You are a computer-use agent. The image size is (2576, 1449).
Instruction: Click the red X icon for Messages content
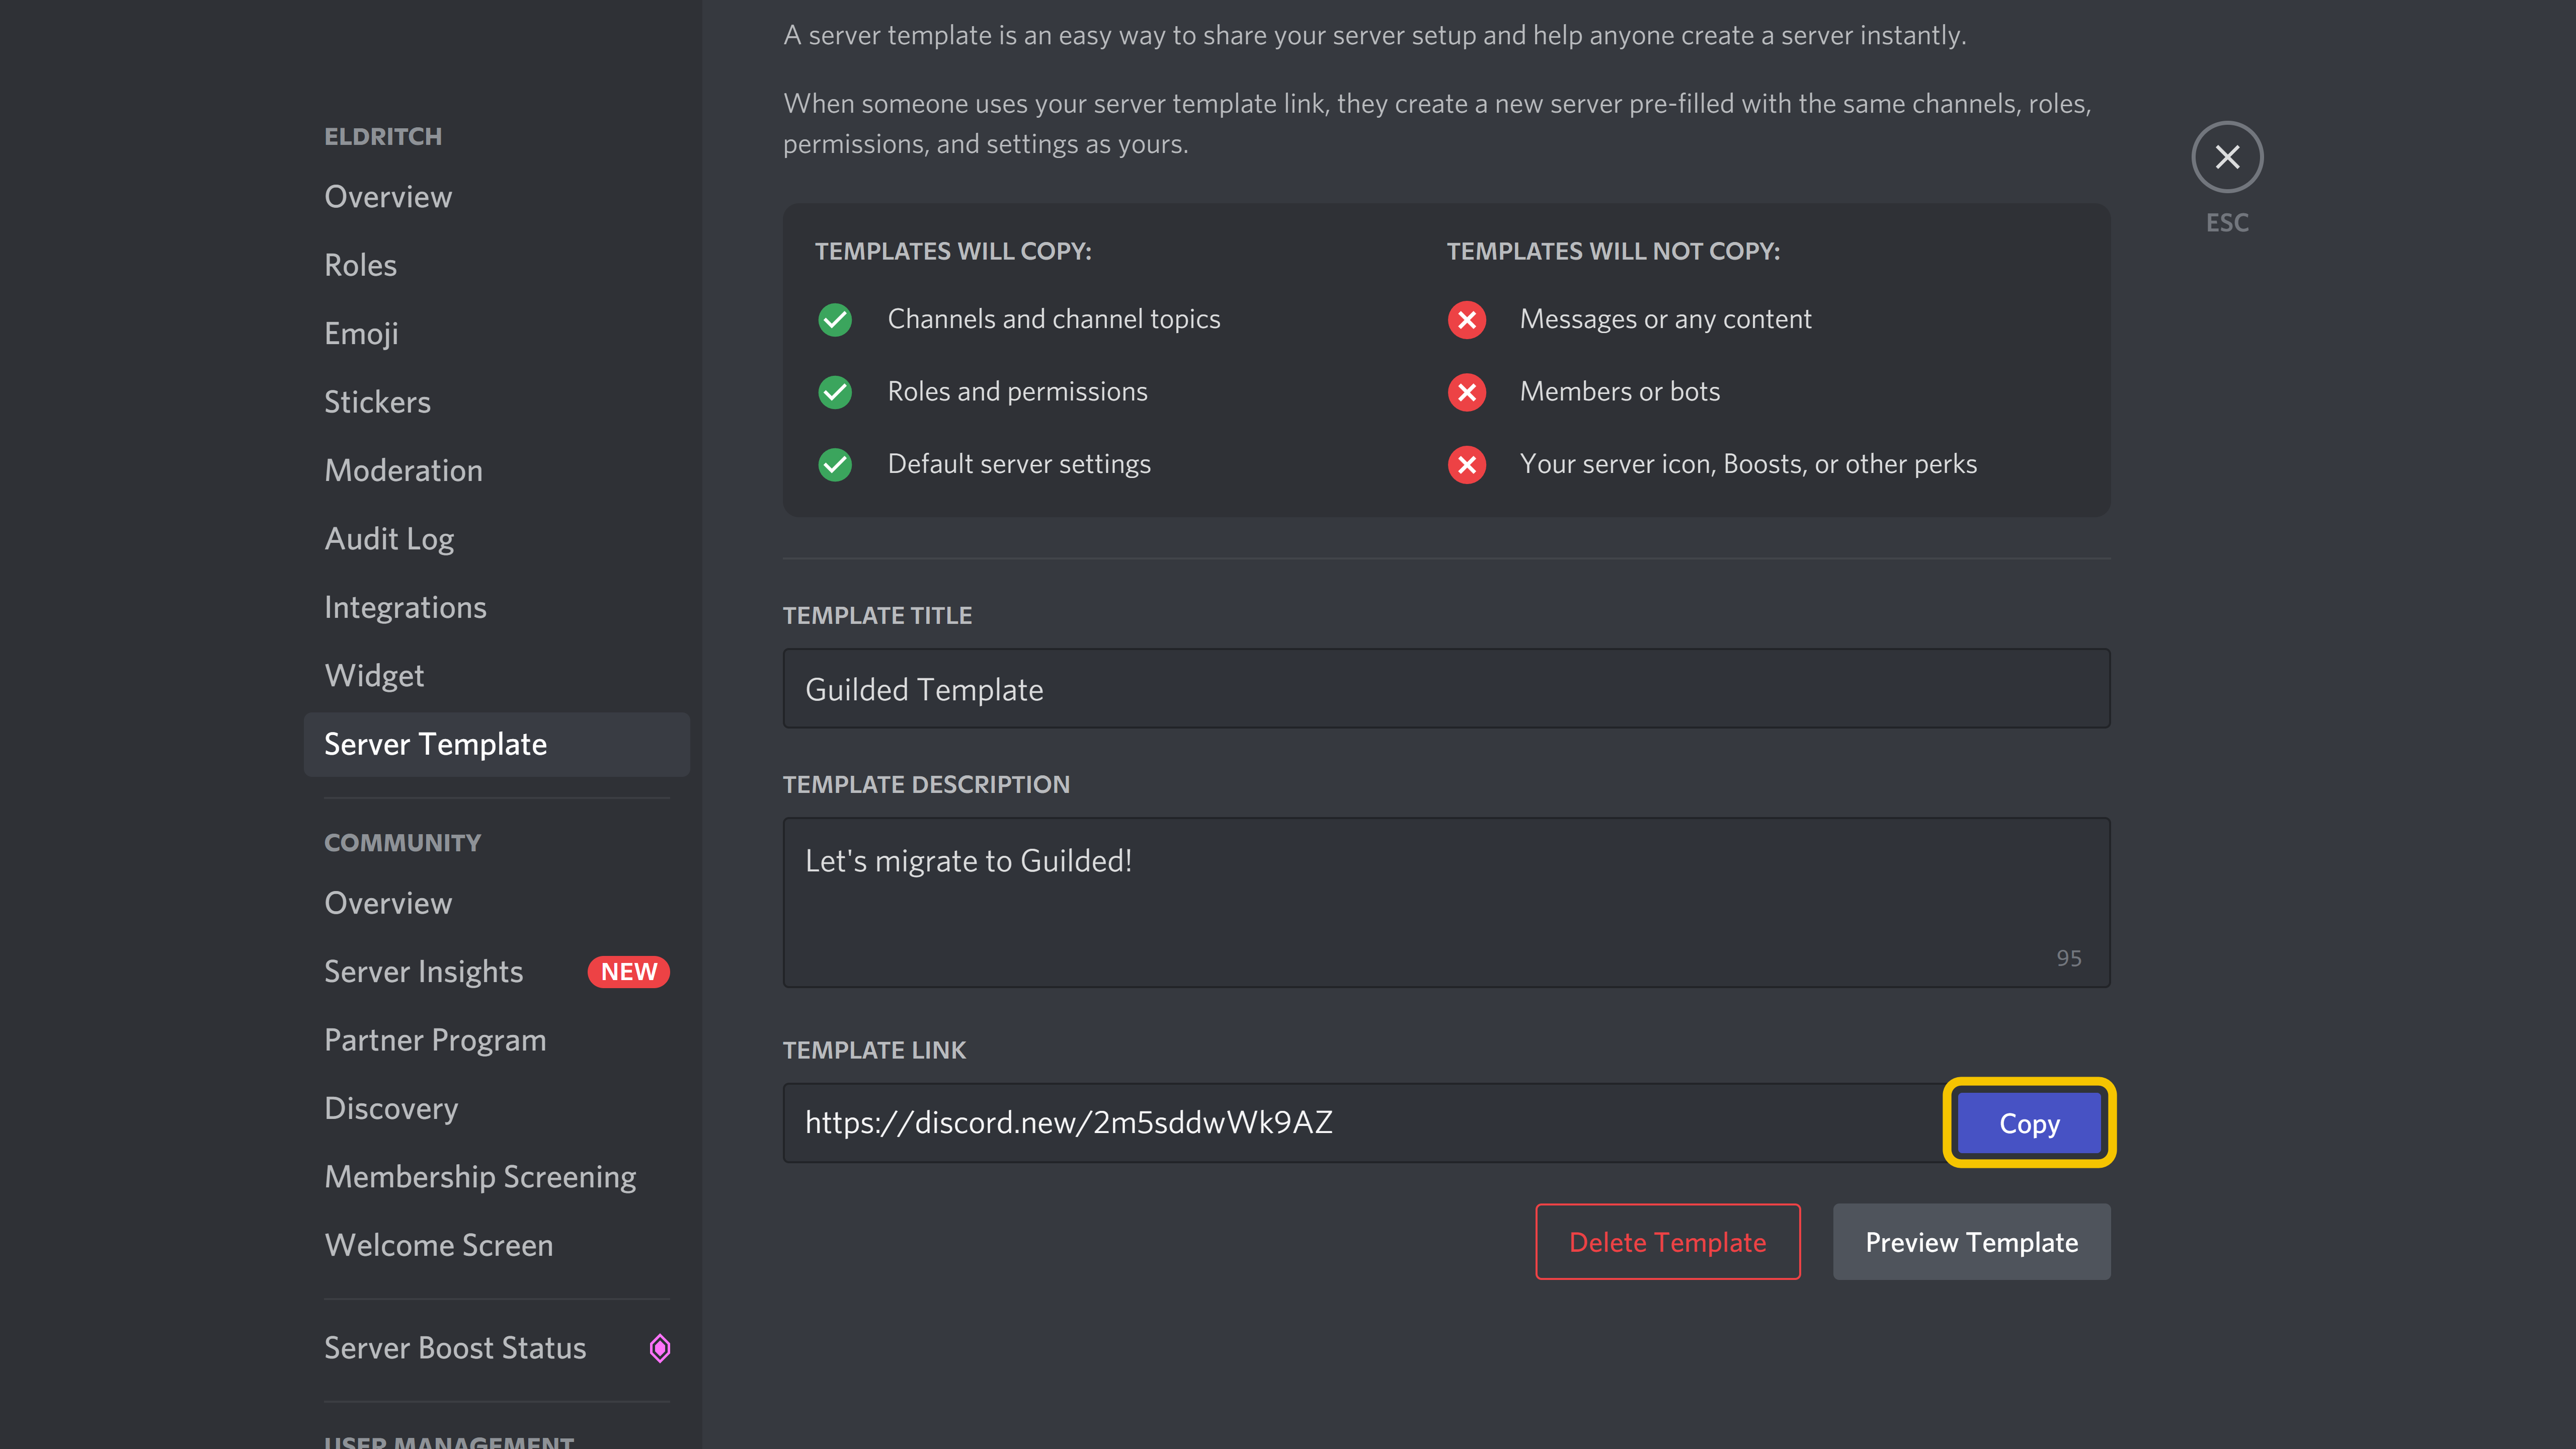click(x=1467, y=318)
